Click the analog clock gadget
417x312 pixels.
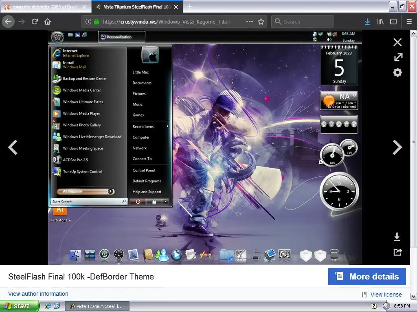[x=339, y=191]
